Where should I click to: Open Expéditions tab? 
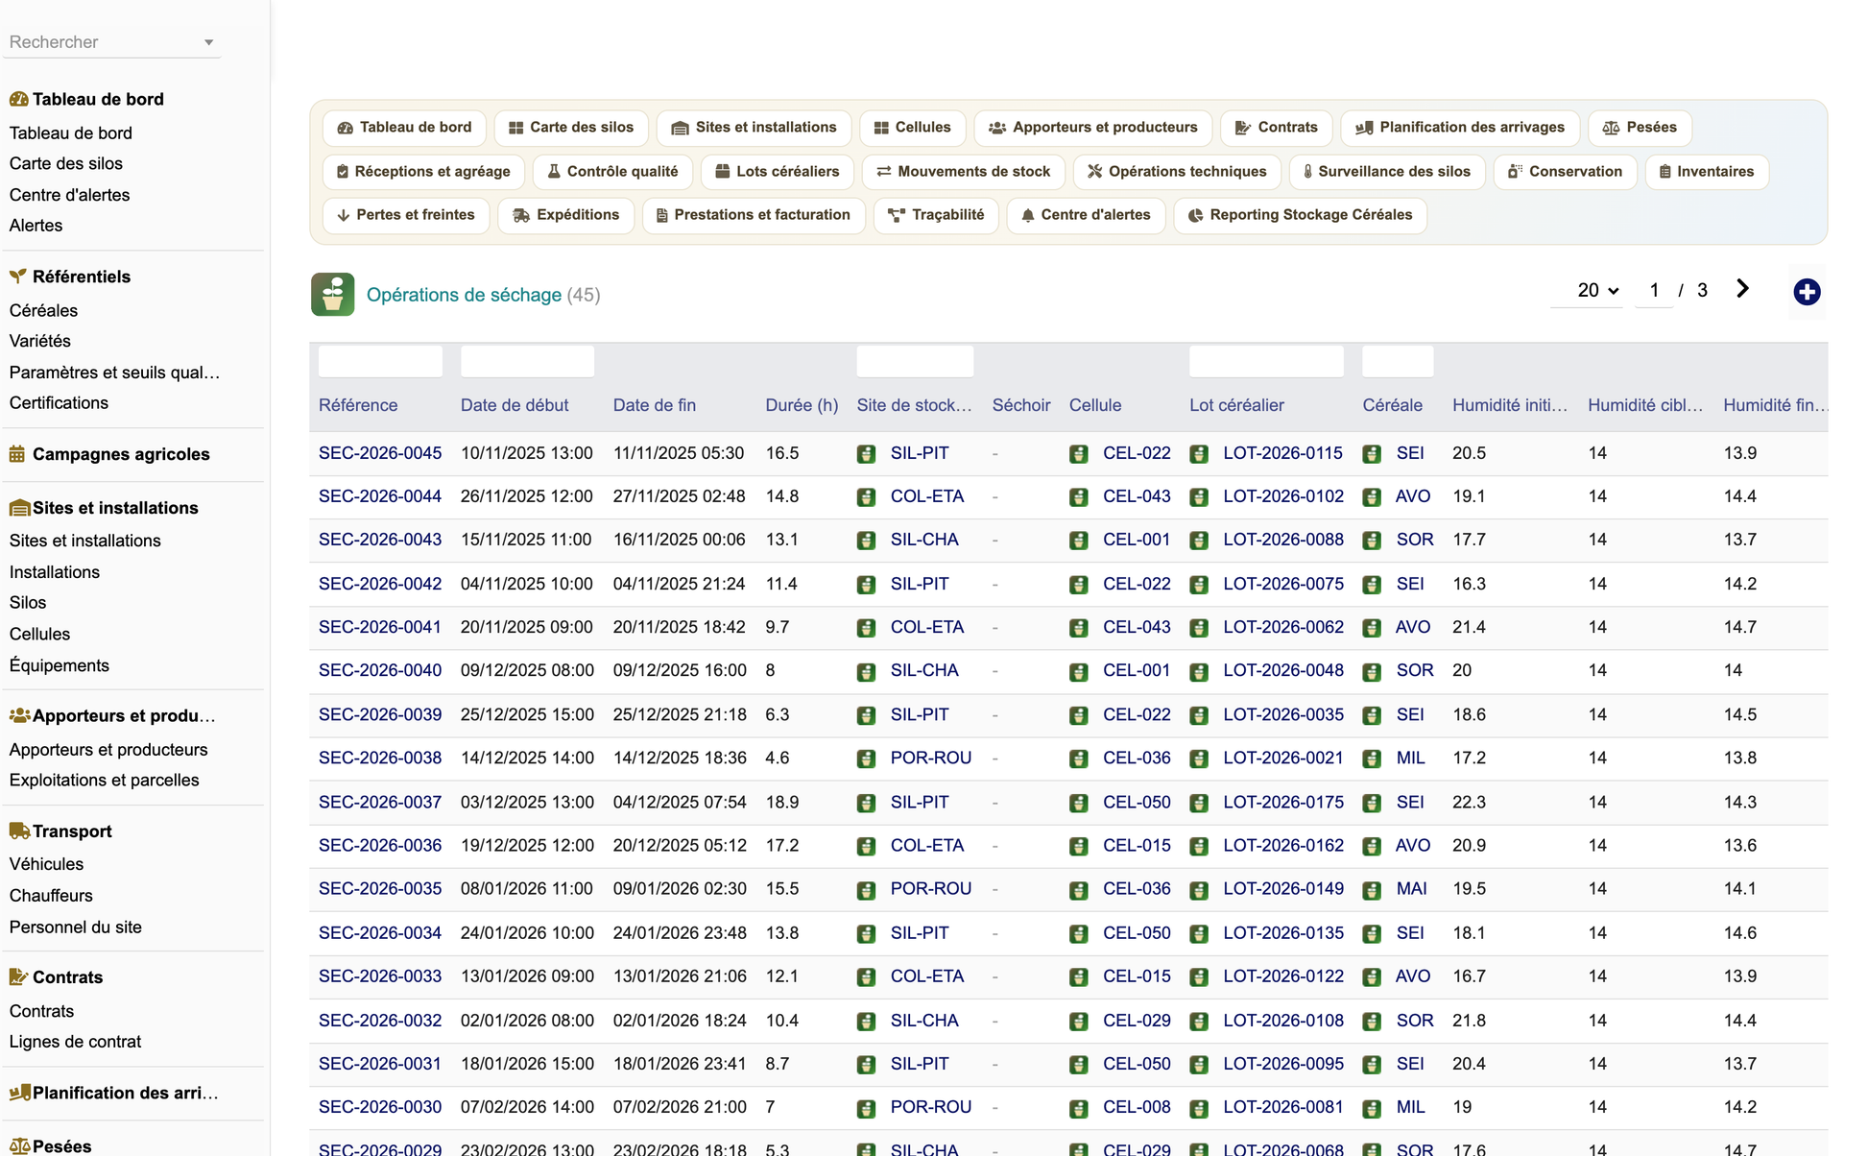click(x=565, y=215)
